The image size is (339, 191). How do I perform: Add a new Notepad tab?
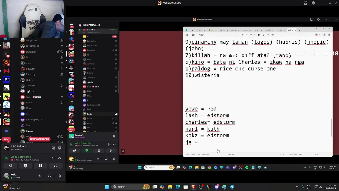click(x=305, y=30)
